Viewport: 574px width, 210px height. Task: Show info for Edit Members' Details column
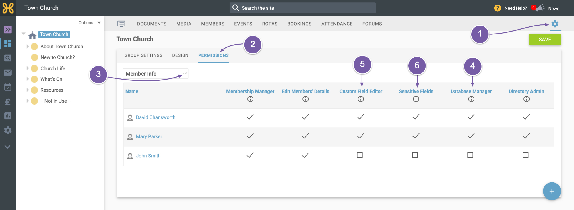[305, 99]
